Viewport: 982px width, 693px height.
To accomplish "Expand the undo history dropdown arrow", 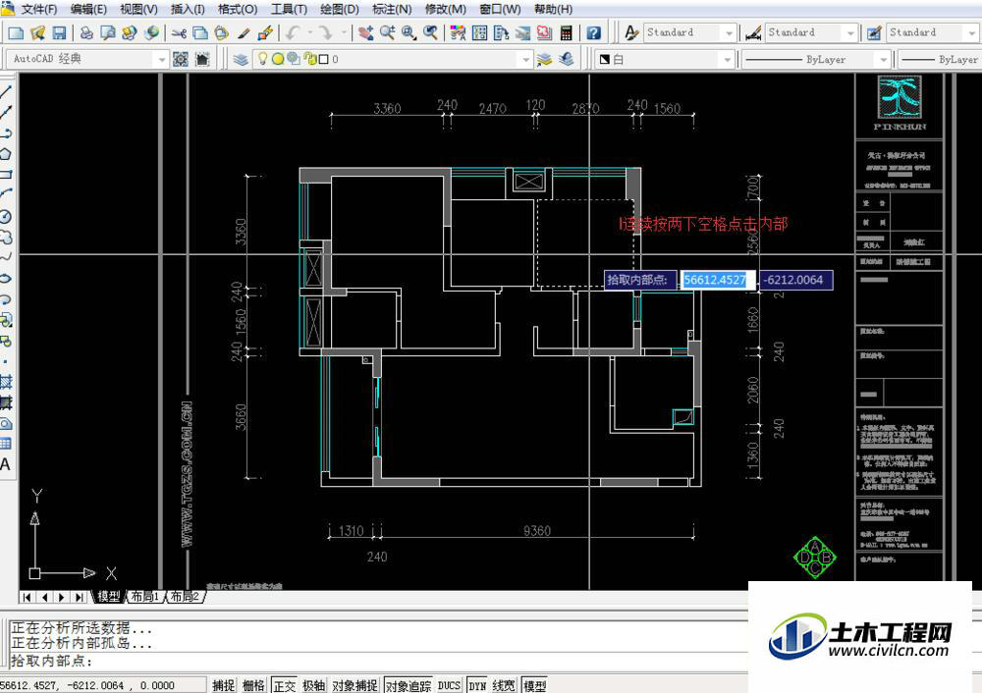I will click(x=309, y=32).
